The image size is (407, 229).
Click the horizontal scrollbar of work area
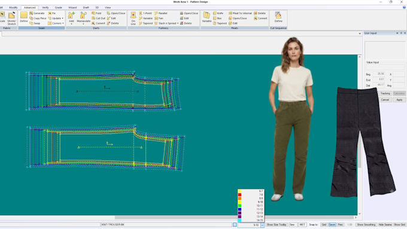pyautogui.click(x=235, y=217)
